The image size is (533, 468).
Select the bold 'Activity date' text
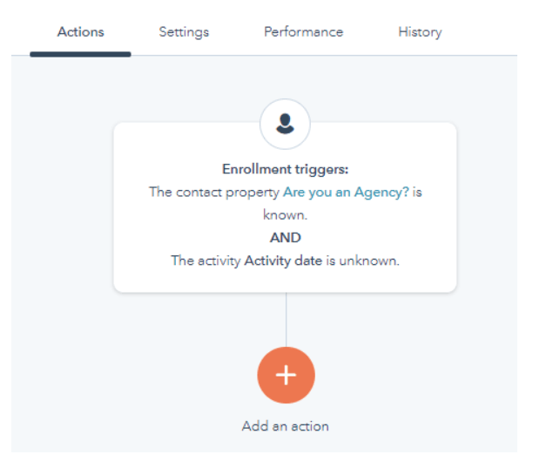(x=283, y=260)
